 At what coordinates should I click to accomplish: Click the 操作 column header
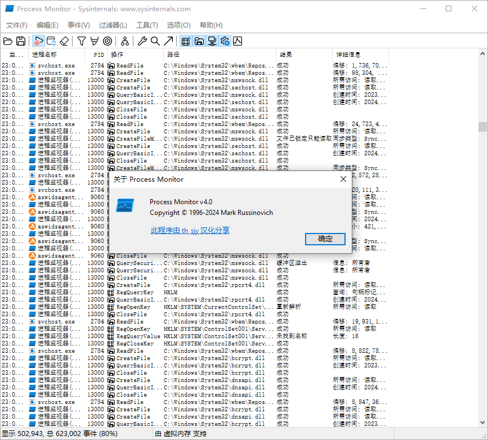136,55
